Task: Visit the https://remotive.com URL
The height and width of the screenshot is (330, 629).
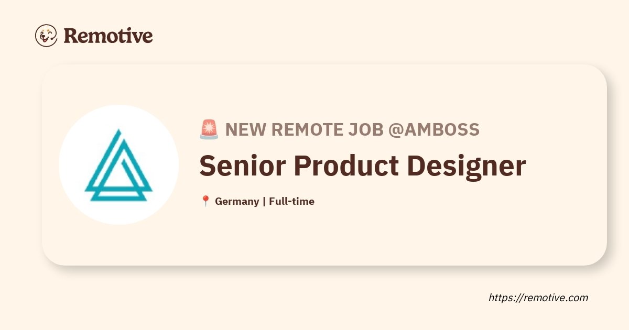Action: click(x=538, y=298)
